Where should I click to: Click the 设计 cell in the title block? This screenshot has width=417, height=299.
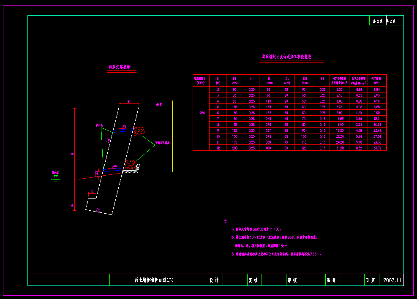pos(214,280)
